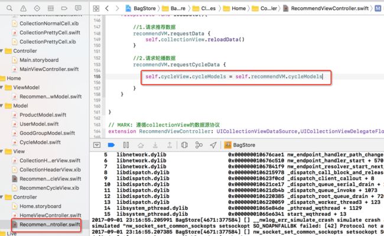This screenshot has width=384, height=236.
Task: Click self.collectionView.reloadData() code line
Action: [x=195, y=40]
